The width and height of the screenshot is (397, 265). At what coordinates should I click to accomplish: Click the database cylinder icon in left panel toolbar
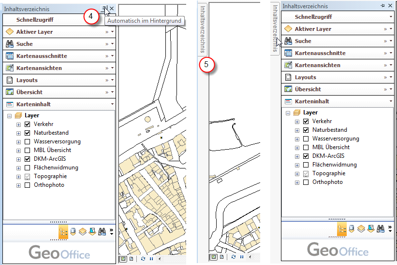(x=73, y=232)
